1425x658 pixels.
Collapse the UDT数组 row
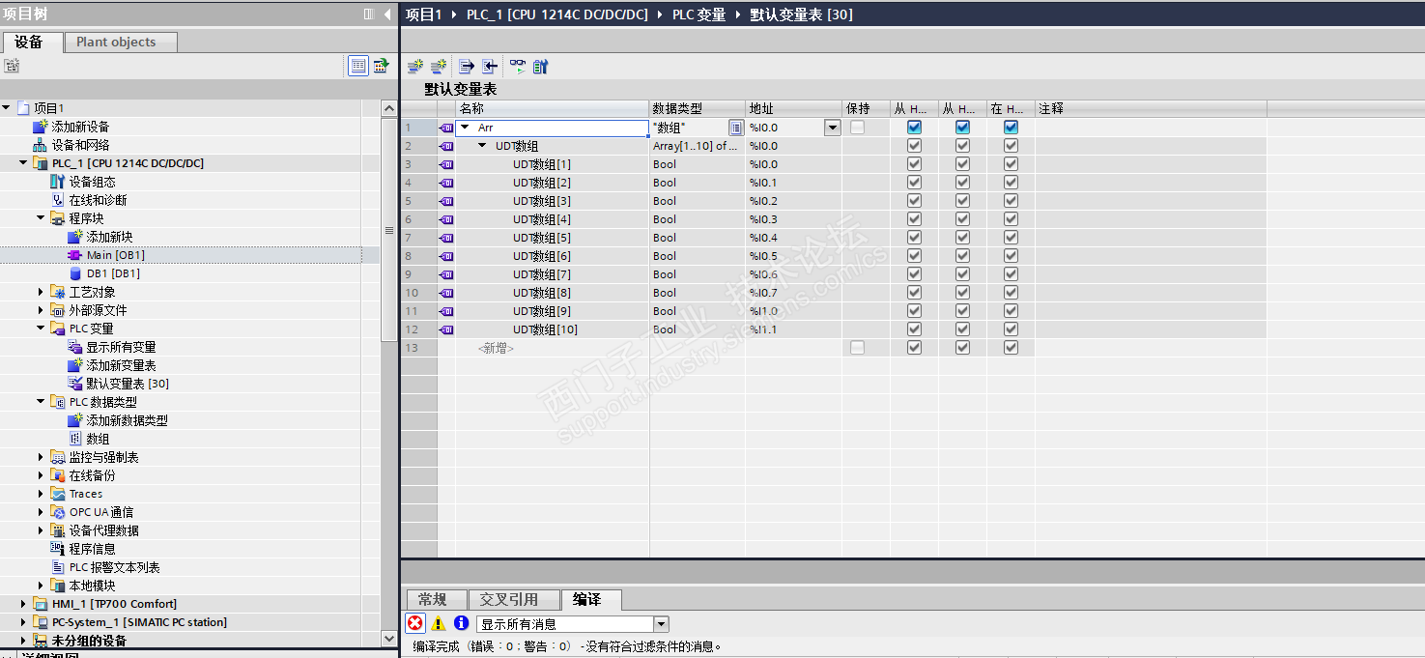click(483, 146)
